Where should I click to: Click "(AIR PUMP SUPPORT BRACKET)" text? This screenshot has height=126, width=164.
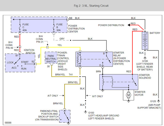tap(149, 106)
